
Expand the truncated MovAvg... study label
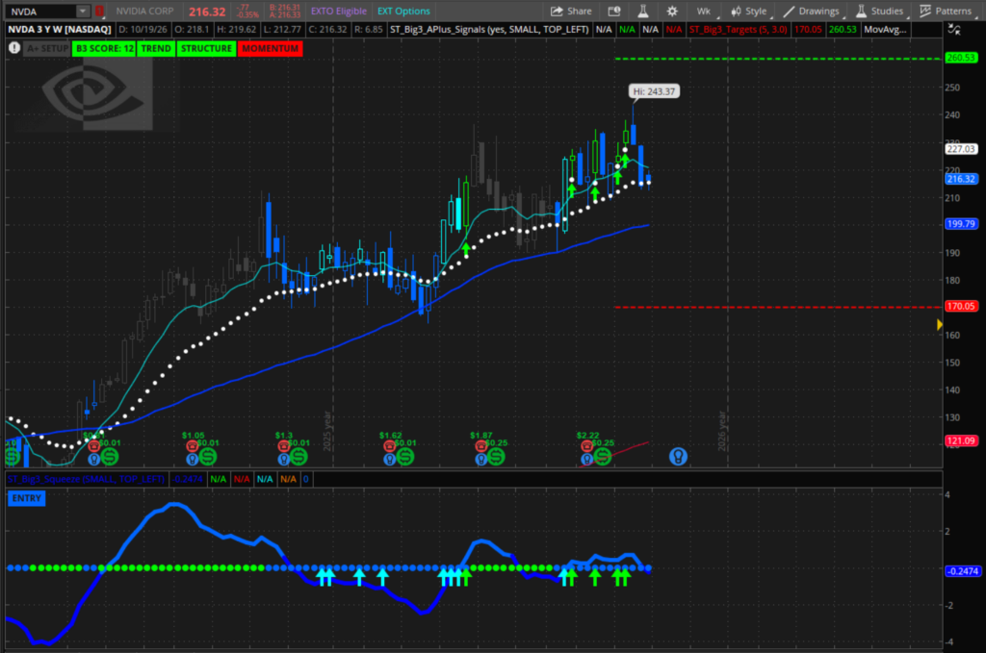click(x=886, y=30)
